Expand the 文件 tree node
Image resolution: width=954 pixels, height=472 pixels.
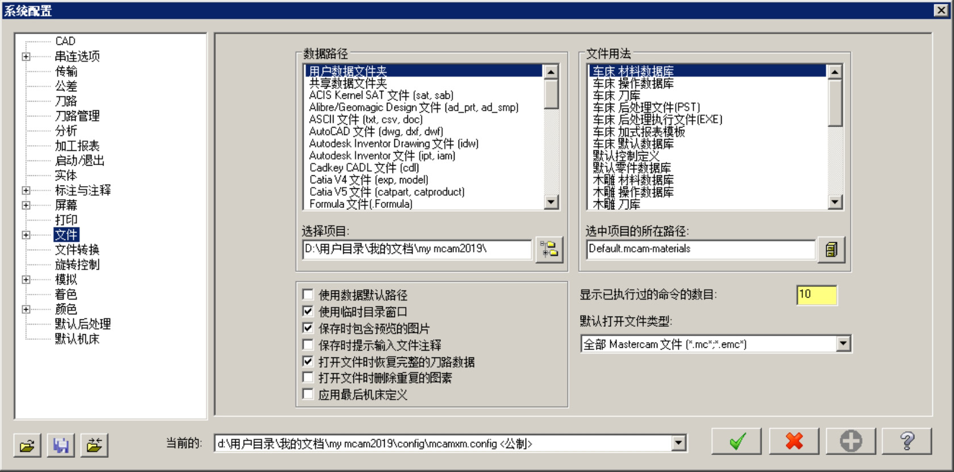point(26,235)
